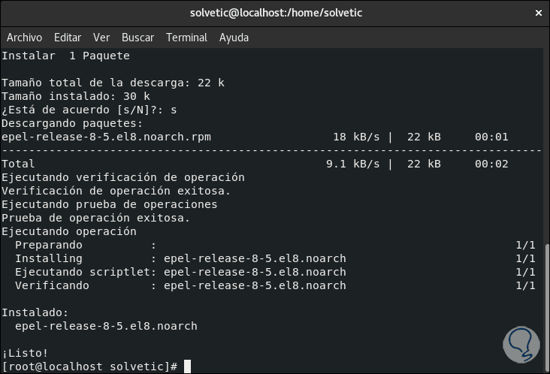Open the Buscar menu

click(x=137, y=38)
